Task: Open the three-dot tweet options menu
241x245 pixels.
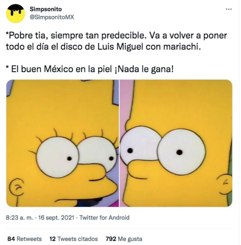Action: tap(228, 9)
